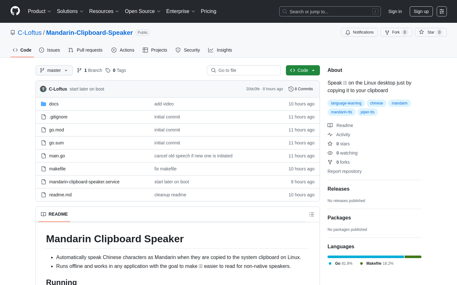
Task: Click the file icon next to main.go
Action: click(x=43, y=156)
